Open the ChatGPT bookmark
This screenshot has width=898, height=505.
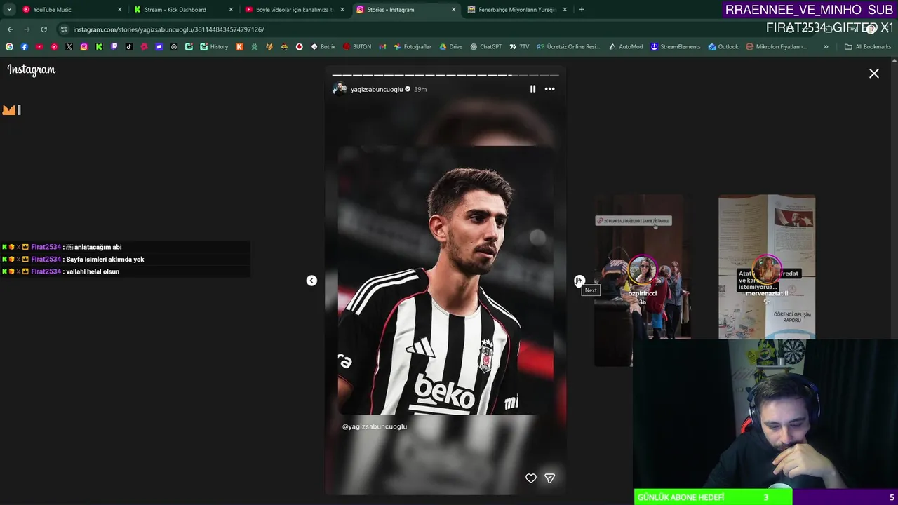(x=485, y=47)
